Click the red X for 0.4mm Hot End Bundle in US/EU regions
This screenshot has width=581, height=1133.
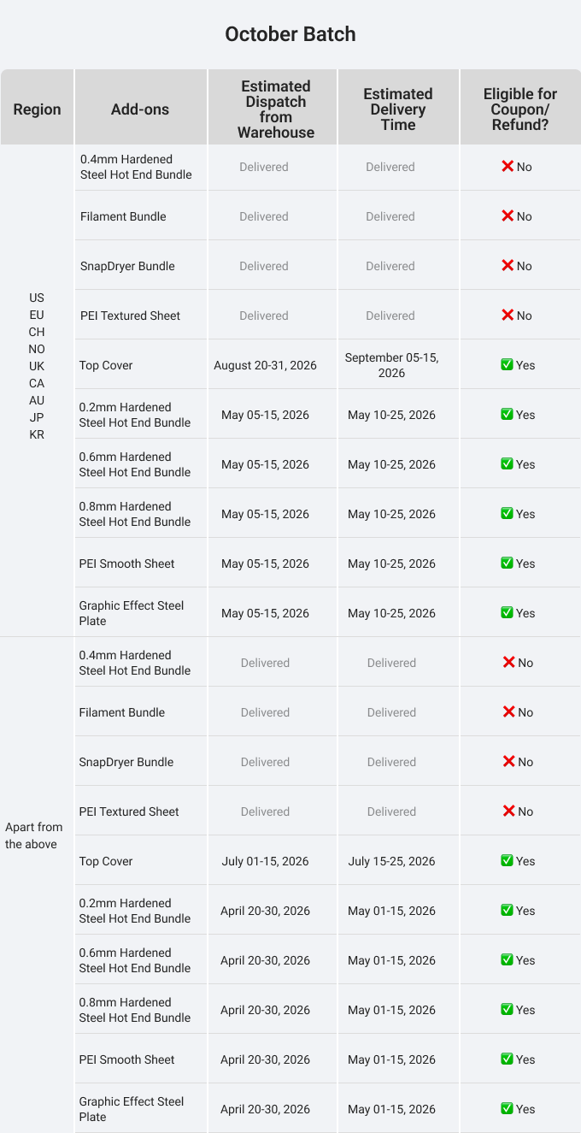click(508, 167)
